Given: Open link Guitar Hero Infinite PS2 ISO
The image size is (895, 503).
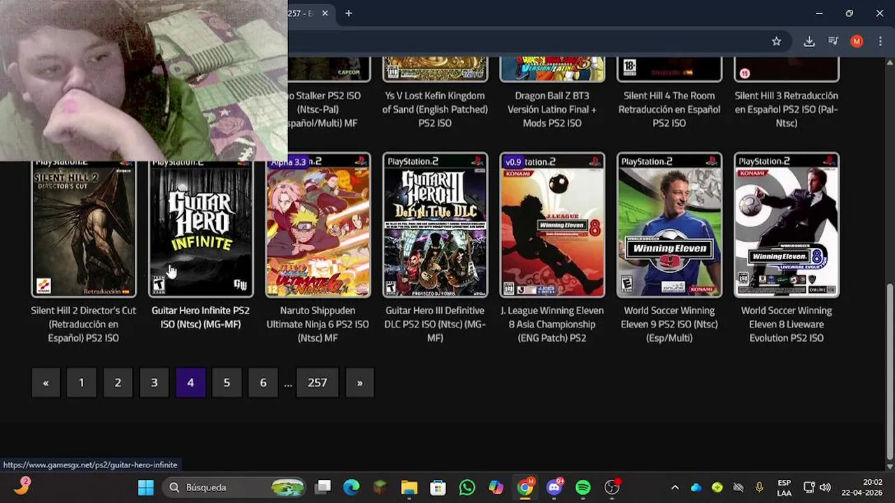Looking at the screenshot, I should click(x=201, y=317).
